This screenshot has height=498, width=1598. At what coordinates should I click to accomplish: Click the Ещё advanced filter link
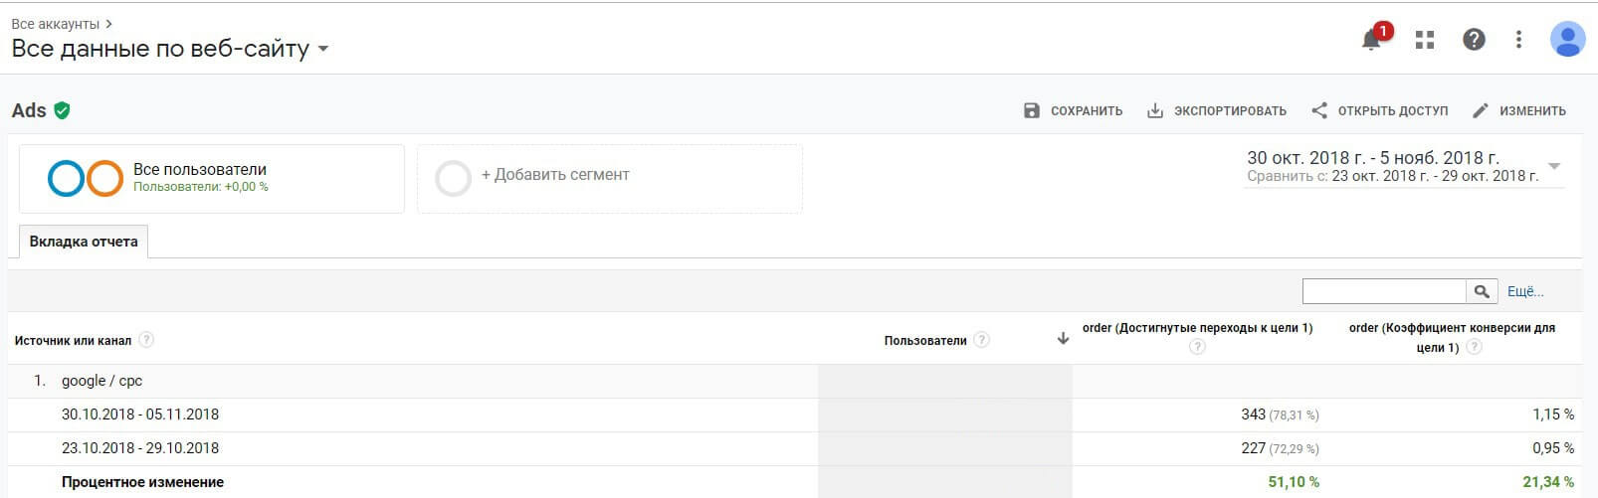[x=1524, y=291]
